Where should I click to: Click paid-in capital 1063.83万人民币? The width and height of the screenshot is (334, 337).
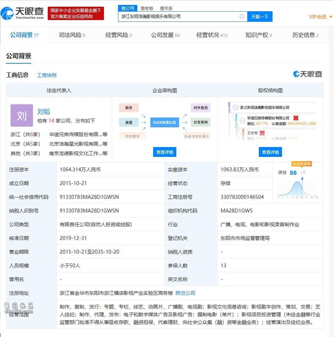click(x=240, y=169)
